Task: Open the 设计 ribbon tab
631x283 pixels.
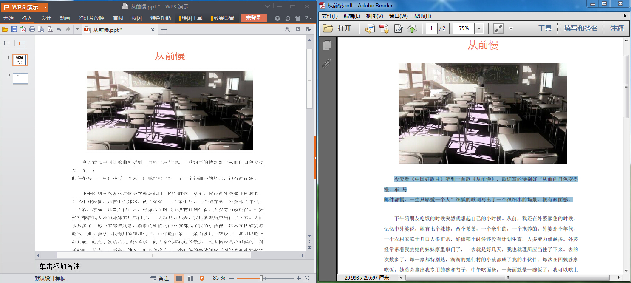Action: [x=46, y=18]
